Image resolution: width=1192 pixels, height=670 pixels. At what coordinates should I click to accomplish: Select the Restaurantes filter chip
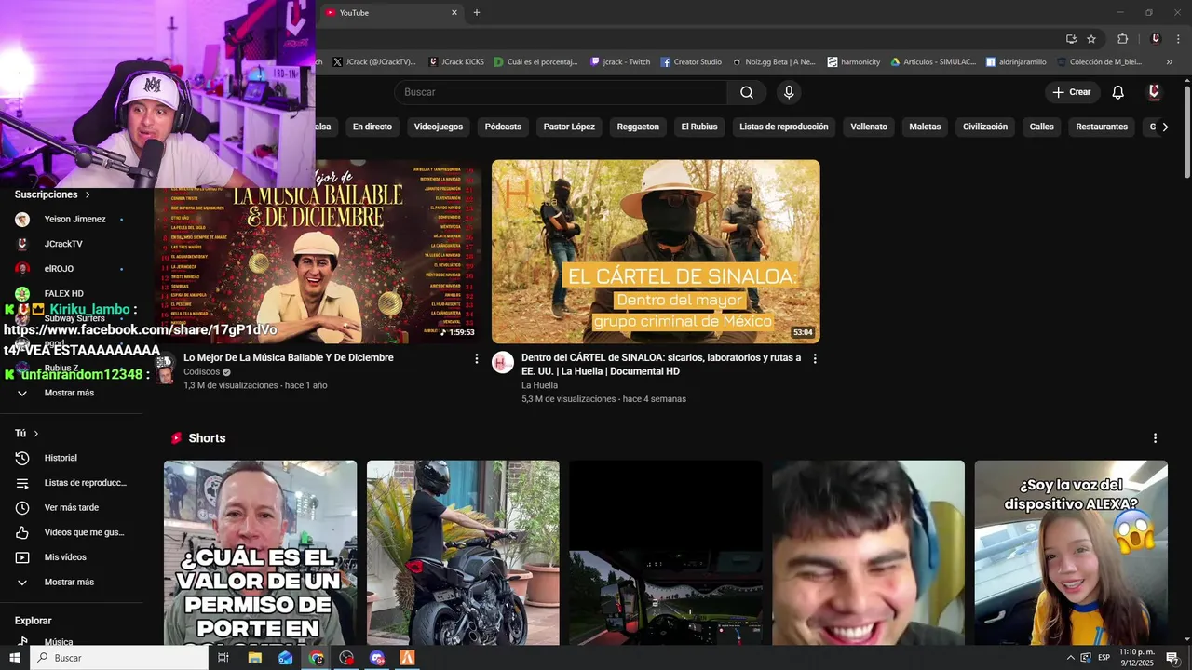(1102, 127)
